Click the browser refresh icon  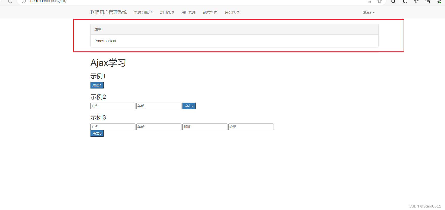pyautogui.click(x=10, y=1)
